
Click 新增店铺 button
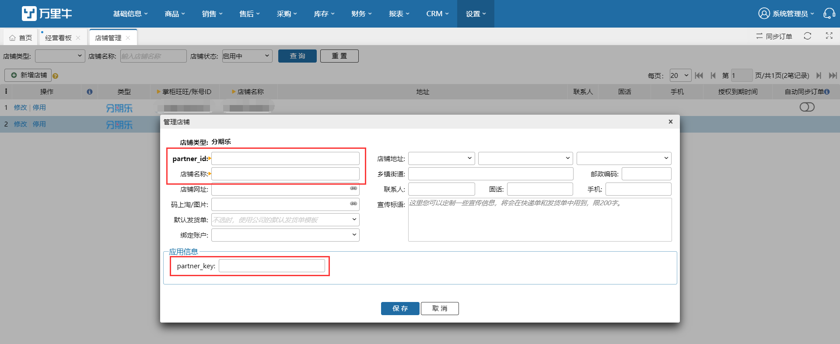pyautogui.click(x=28, y=75)
